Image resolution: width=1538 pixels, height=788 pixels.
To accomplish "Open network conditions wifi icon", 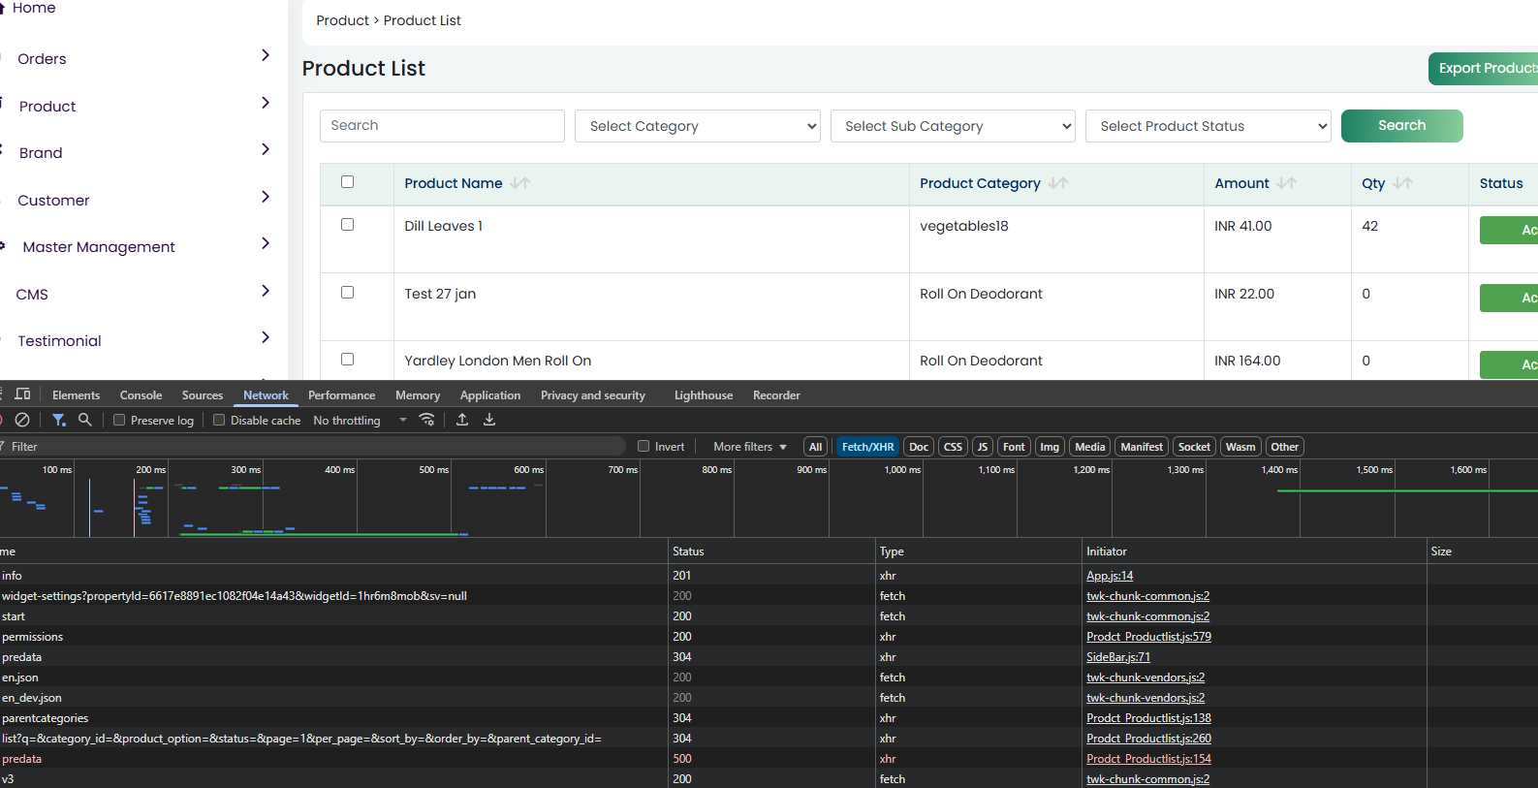I will tap(426, 420).
